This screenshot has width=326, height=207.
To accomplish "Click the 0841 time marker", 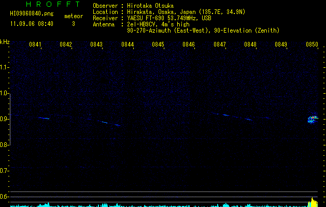I will pos(35,45).
